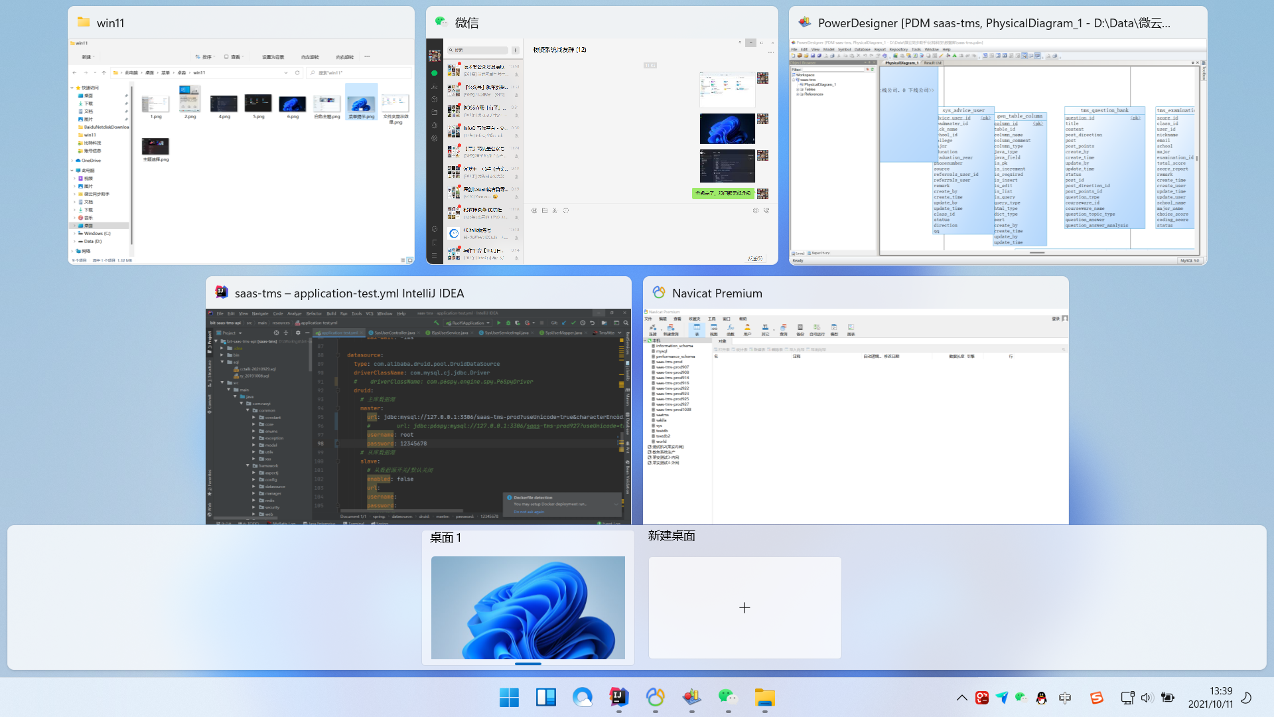
Task: Click the orange Sogou S input icon
Action: pos(1097,698)
